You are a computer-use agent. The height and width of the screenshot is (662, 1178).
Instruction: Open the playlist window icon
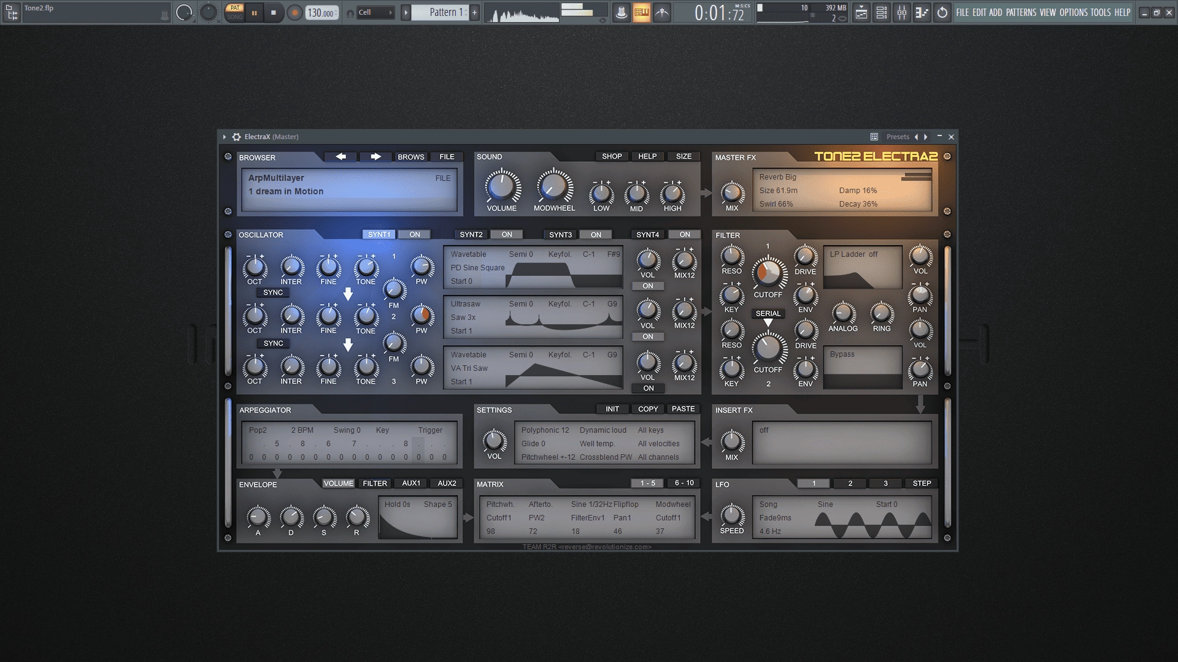pos(861,12)
